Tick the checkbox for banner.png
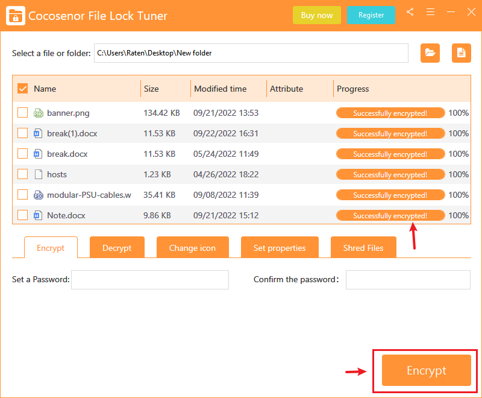482x398 pixels. 23,113
